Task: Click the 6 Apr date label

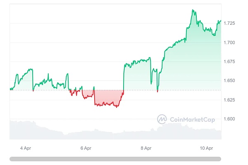Action: 85,148
